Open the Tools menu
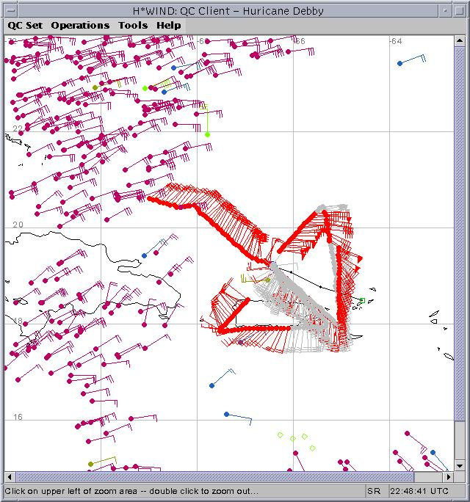The height and width of the screenshot is (502, 470). pos(133,25)
